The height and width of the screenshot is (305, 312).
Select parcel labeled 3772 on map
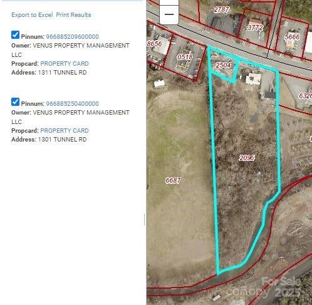click(x=255, y=28)
